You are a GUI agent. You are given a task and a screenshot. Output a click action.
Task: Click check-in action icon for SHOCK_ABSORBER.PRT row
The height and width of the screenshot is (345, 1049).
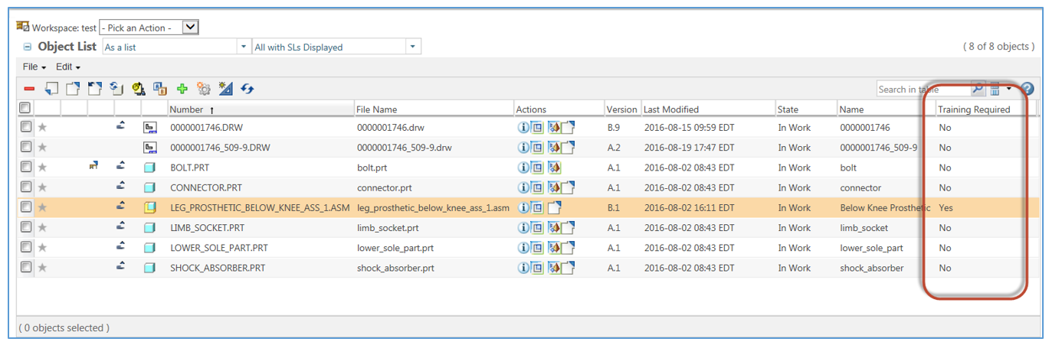click(569, 267)
